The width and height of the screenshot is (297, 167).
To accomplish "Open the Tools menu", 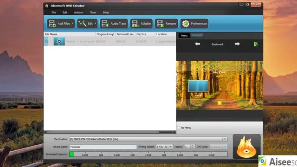I will 93,13.
